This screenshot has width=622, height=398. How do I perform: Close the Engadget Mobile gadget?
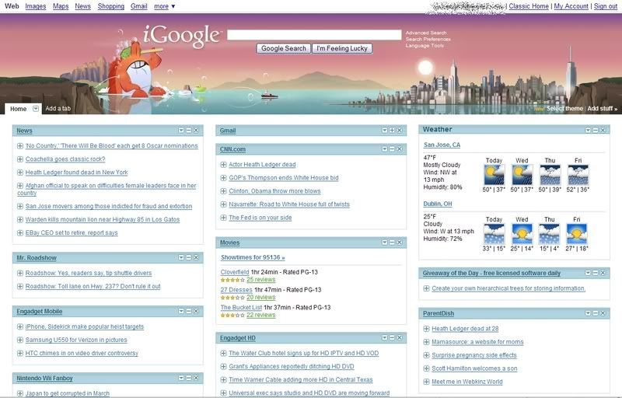tap(196, 311)
